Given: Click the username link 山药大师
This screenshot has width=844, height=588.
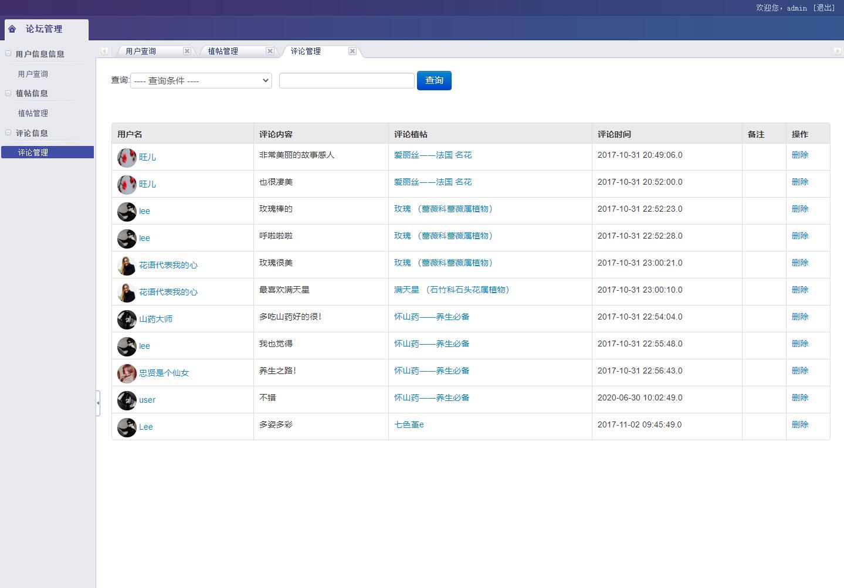Looking at the screenshot, I should tap(156, 318).
